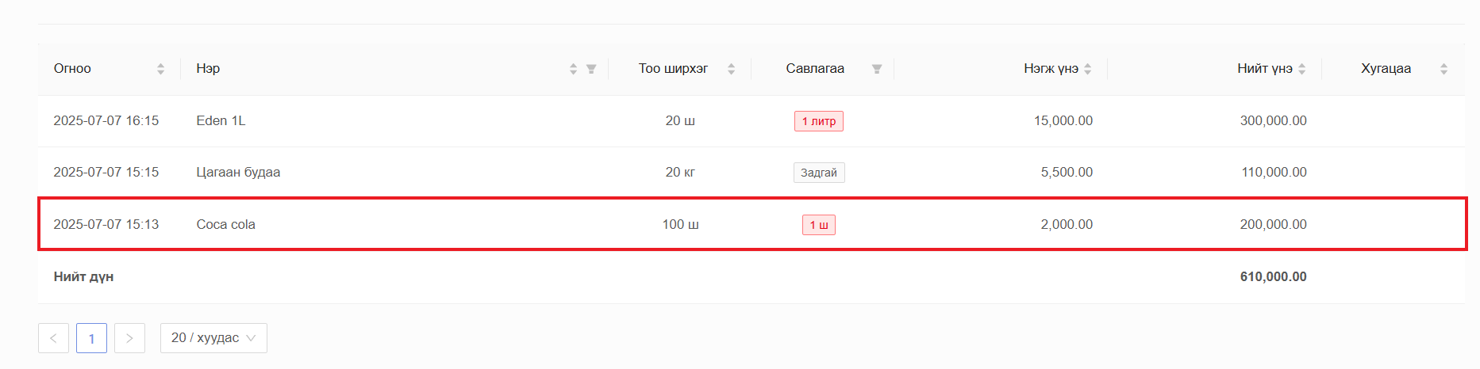Click the Огноо column header label
1480x369 pixels.
coord(72,69)
